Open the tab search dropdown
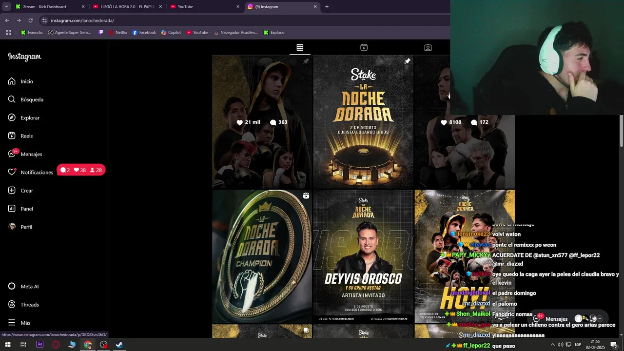 pos(6,7)
